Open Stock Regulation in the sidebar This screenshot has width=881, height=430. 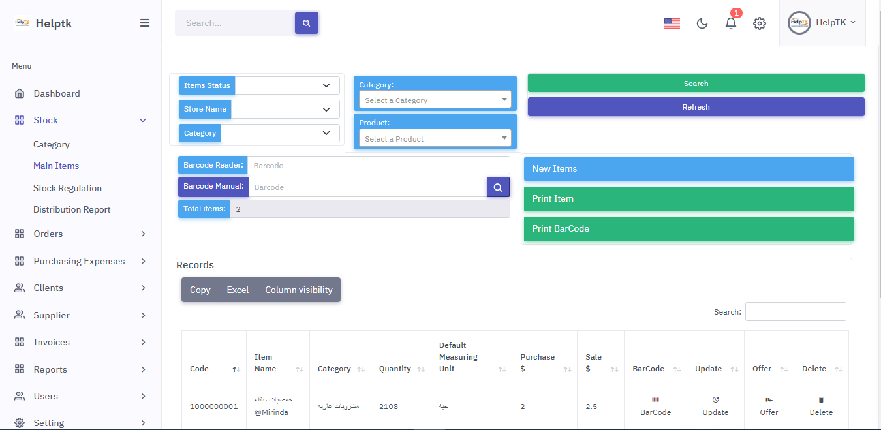pos(67,188)
